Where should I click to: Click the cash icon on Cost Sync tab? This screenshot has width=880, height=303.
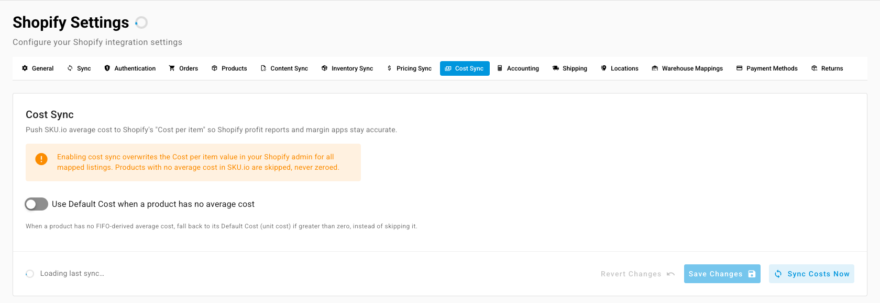click(x=448, y=68)
